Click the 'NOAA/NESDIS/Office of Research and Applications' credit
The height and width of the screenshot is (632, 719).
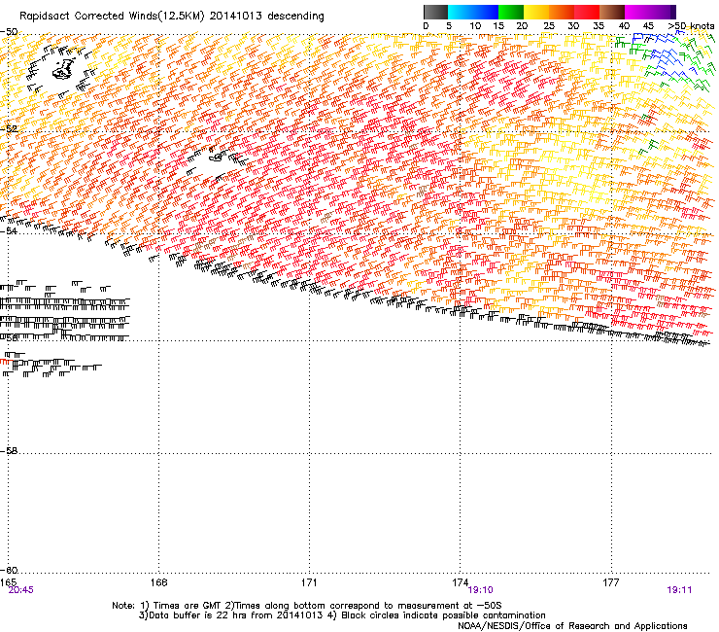tap(572, 626)
